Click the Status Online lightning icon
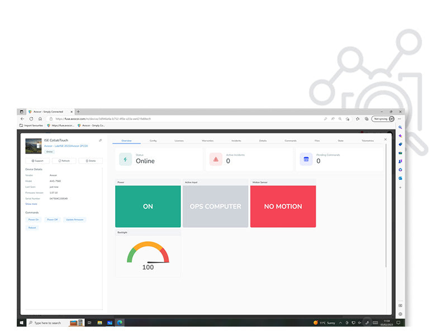 (125, 159)
